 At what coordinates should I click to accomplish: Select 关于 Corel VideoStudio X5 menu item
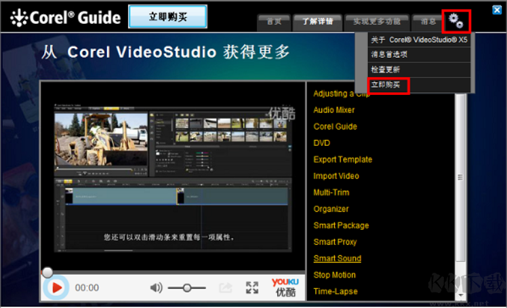(419, 40)
